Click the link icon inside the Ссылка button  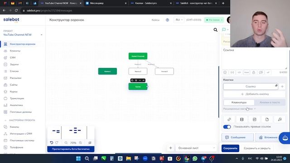coord(276,86)
